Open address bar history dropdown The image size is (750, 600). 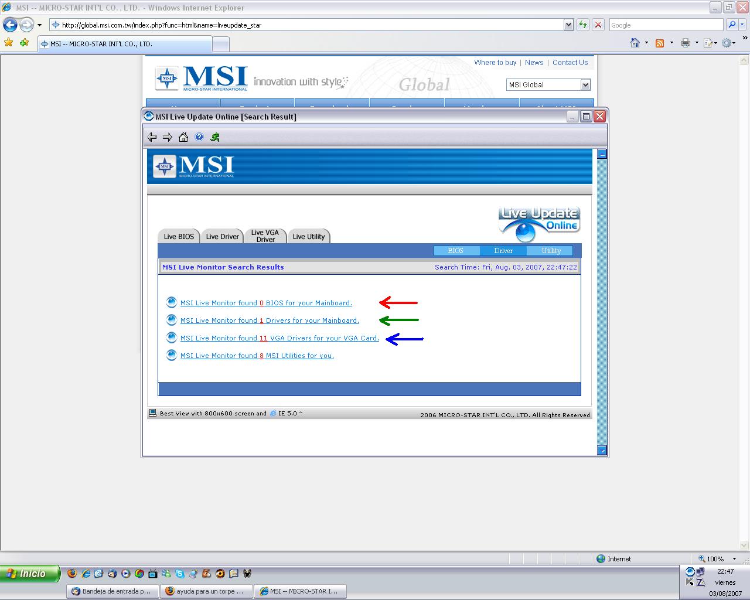(568, 25)
